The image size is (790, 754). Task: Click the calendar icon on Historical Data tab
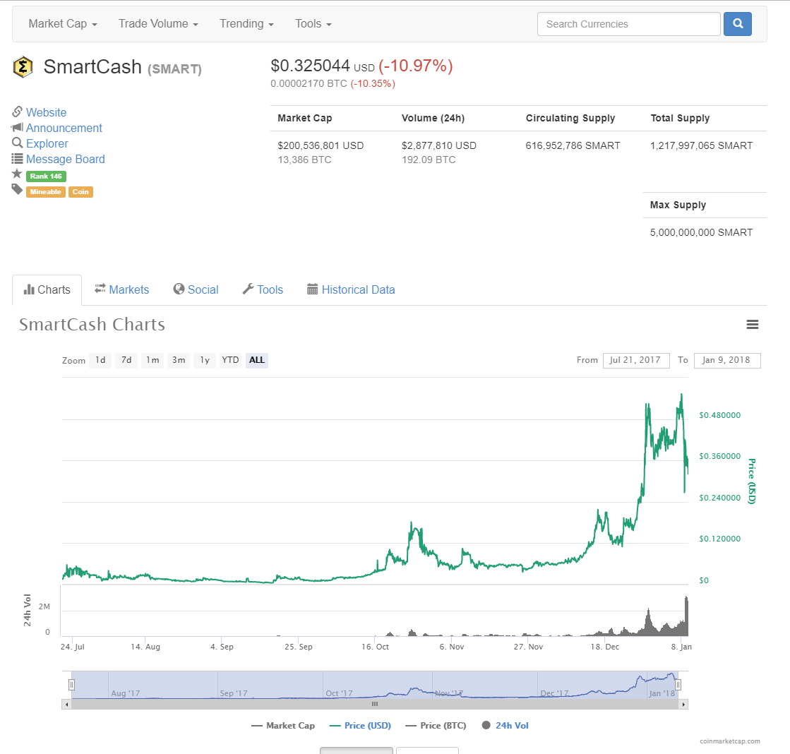click(312, 289)
